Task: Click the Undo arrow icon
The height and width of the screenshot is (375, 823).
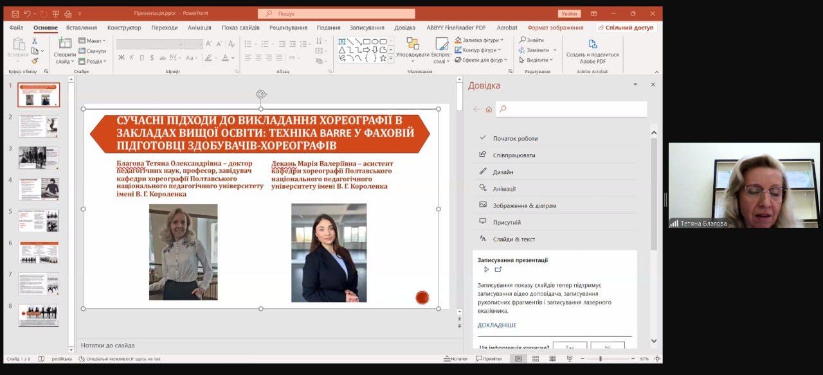Action: [x=27, y=13]
